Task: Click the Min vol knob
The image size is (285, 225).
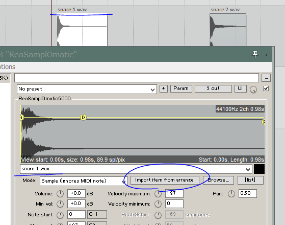Action: [x=60, y=204]
